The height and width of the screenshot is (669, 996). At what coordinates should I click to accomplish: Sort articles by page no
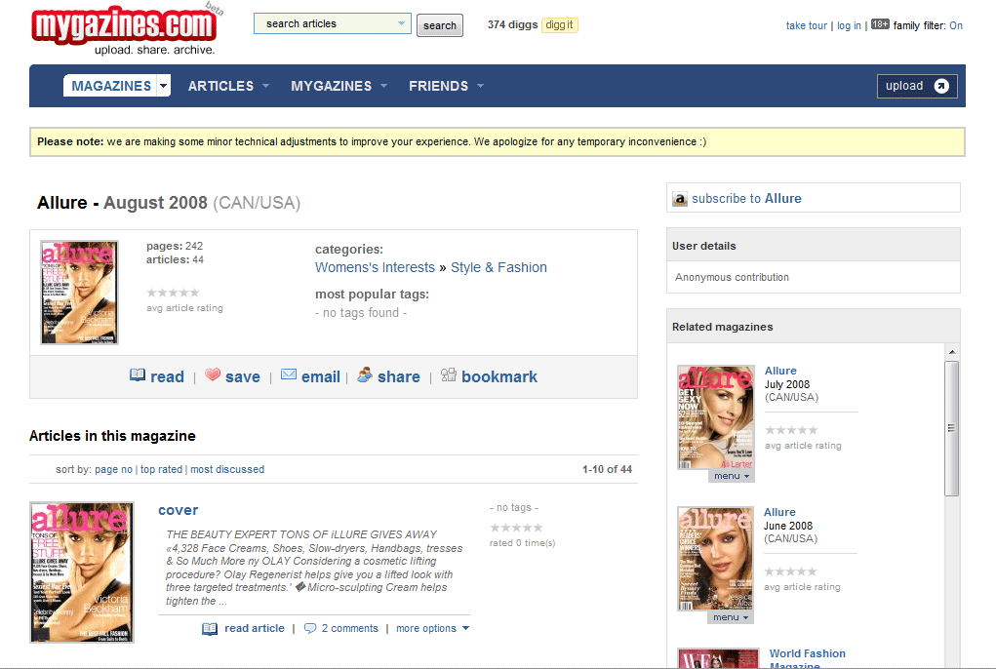(x=114, y=469)
